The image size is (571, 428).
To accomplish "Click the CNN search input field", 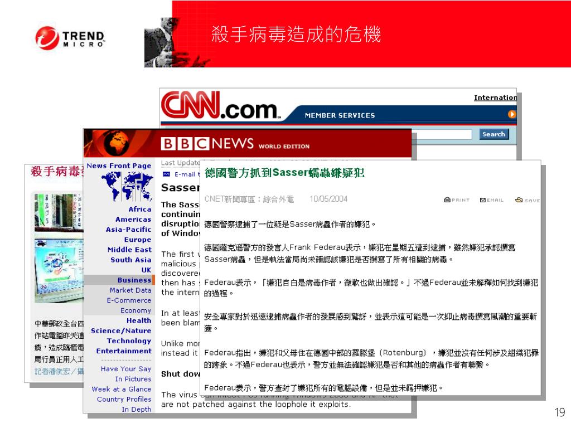I will [x=442, y=135].
